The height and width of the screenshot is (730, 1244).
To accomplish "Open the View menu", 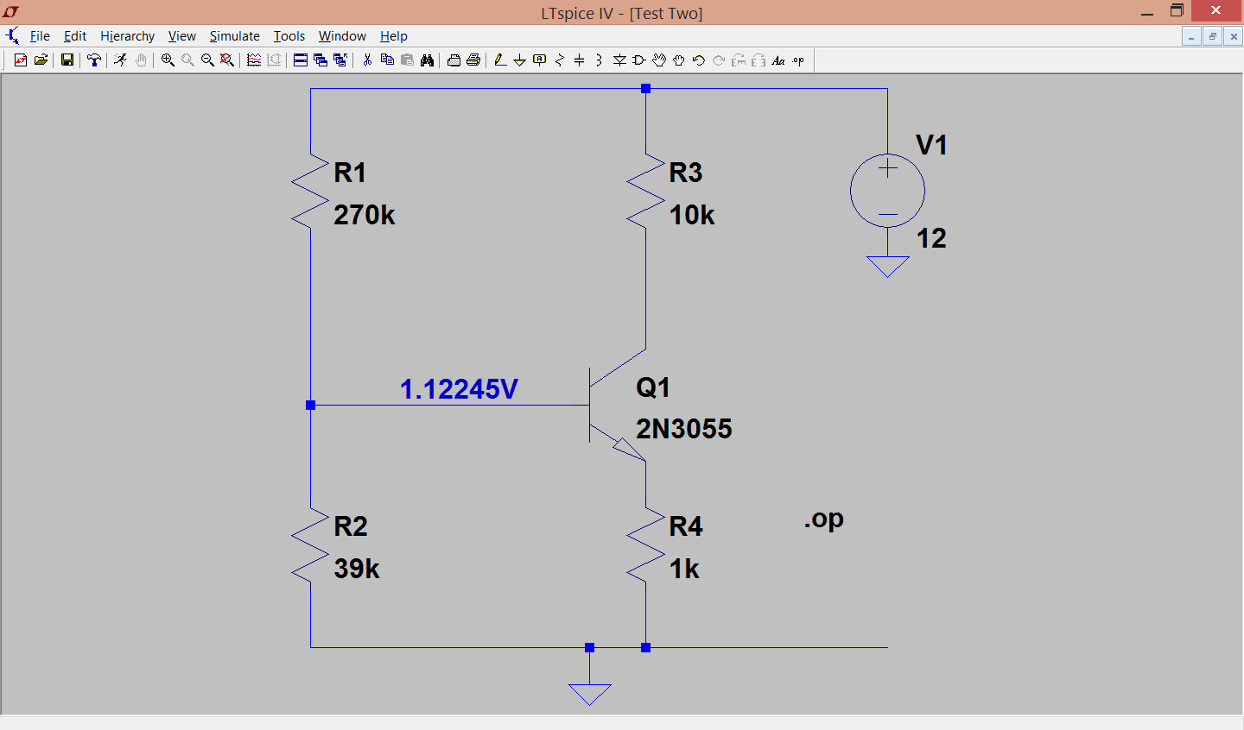I will click(181, 36).
